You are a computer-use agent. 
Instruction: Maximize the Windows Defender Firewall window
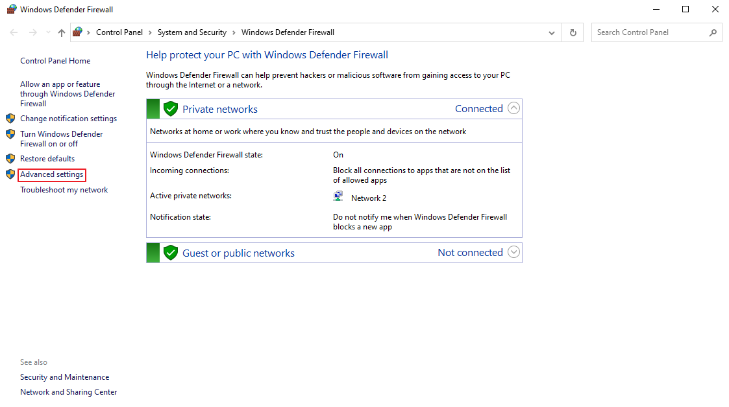click(x=686, y=9)
